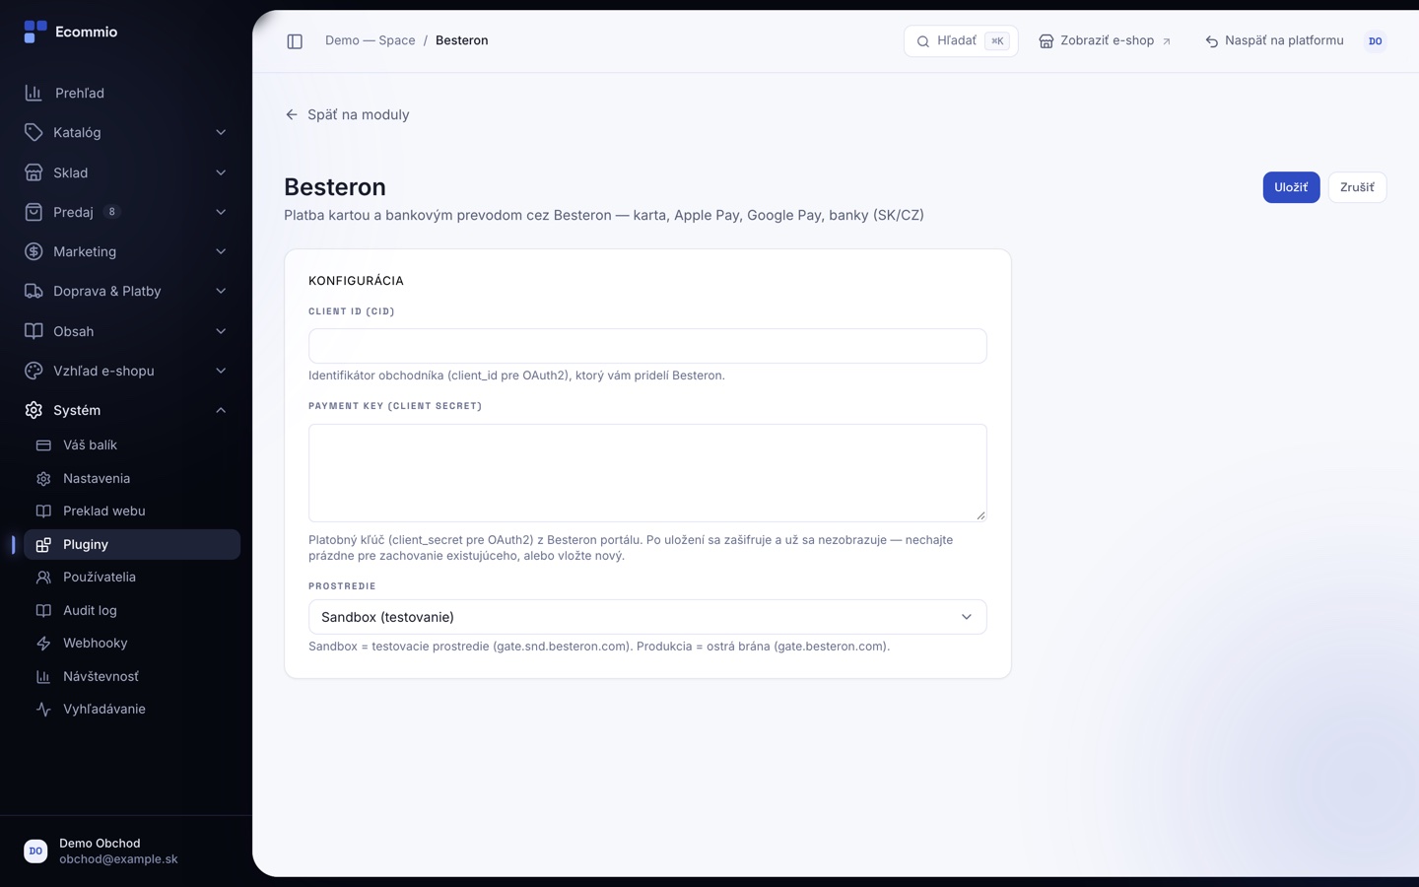The width and height of the screenshot is (1419, 887).
Task: Click the Vyhľadávanie activity icon
Action: pyautogui.click(x=43, y=710)
